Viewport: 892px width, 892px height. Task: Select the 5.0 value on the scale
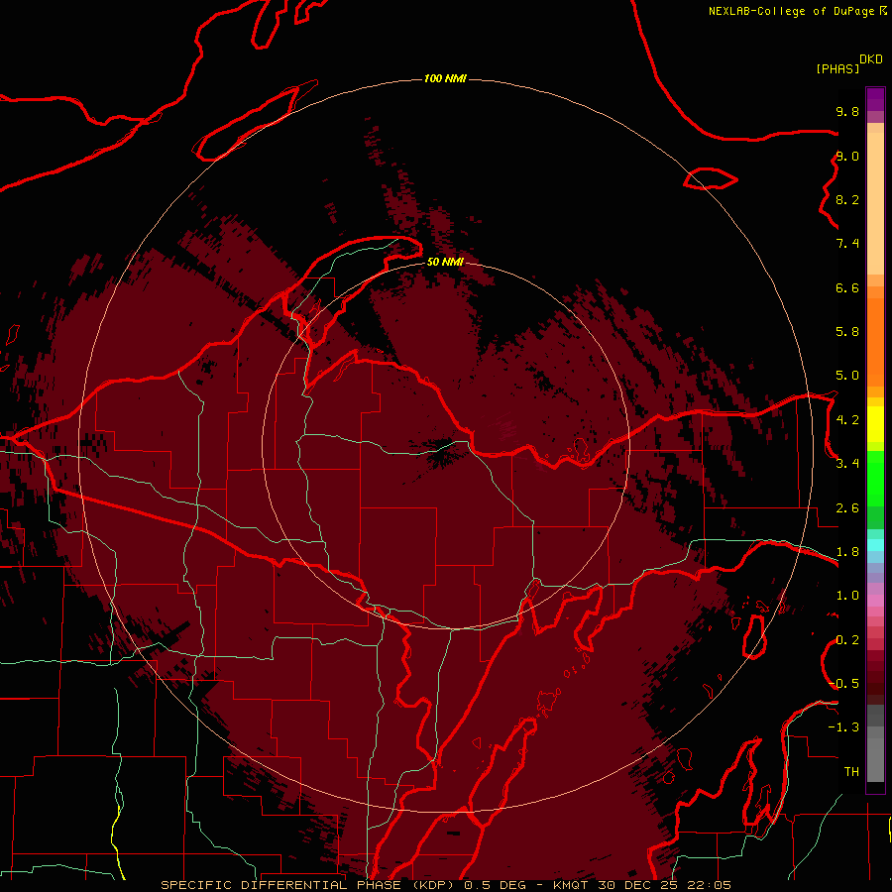[x=847, y=376]
